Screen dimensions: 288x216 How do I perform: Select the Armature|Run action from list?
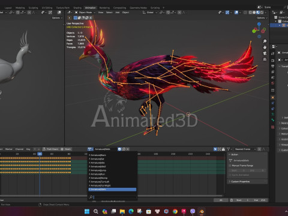pyautogui.click(x=112, y=174)
